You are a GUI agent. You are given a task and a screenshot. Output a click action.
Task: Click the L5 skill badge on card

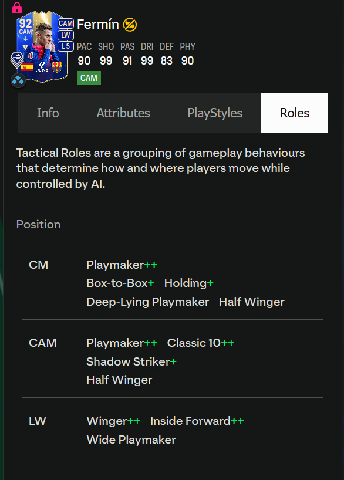66,46
